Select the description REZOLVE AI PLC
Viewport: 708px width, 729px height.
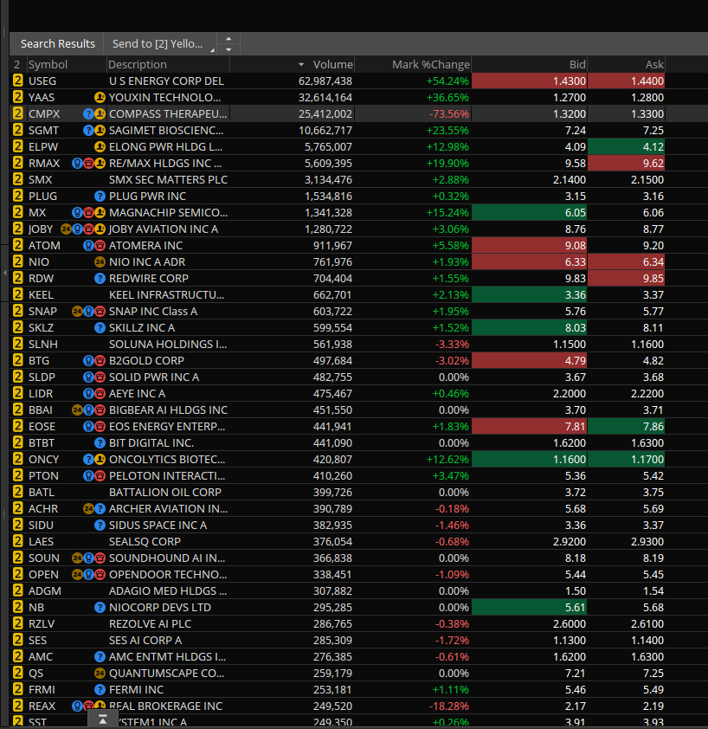point(150,624)
